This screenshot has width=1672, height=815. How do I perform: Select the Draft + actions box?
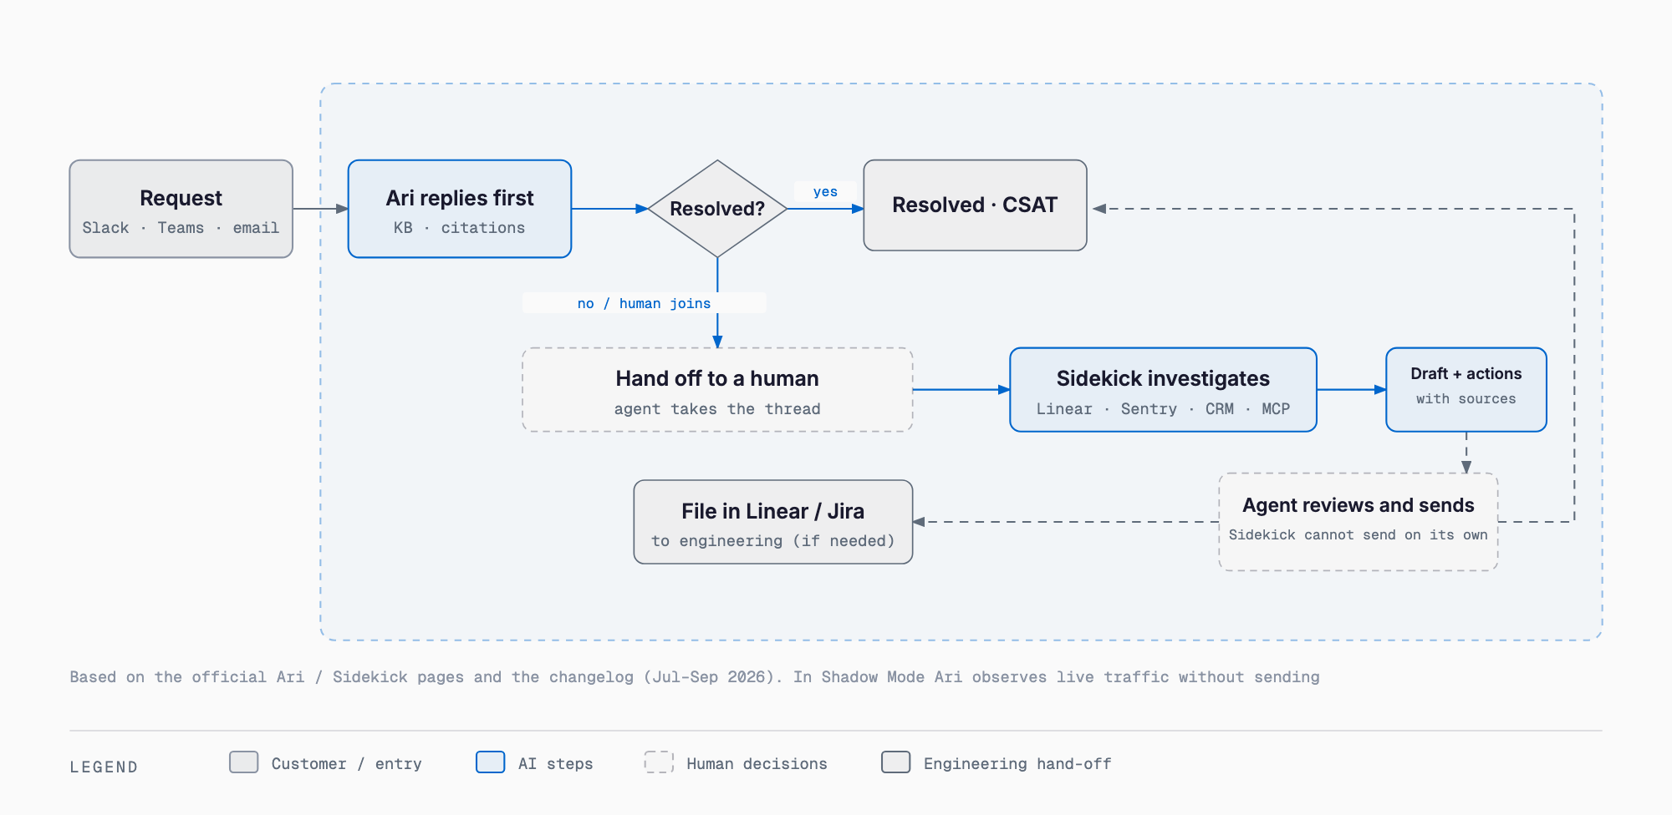(1466, 390)
